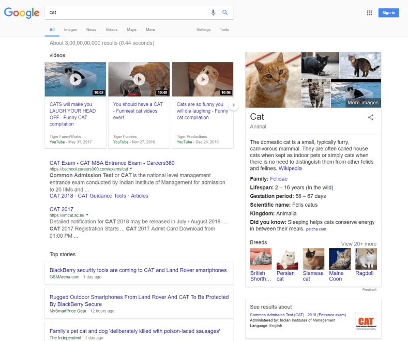This screenshot has width=408, height=341.
Task: Click Scientific name Felis catus text
Action: [x=283, y=205]
